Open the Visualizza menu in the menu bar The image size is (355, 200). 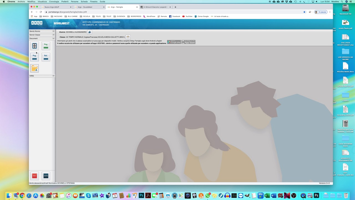pyautogui.click(x=42, y=1)
